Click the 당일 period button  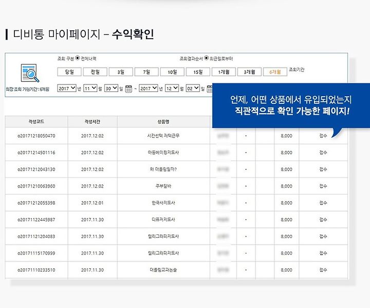pos(69,72)
